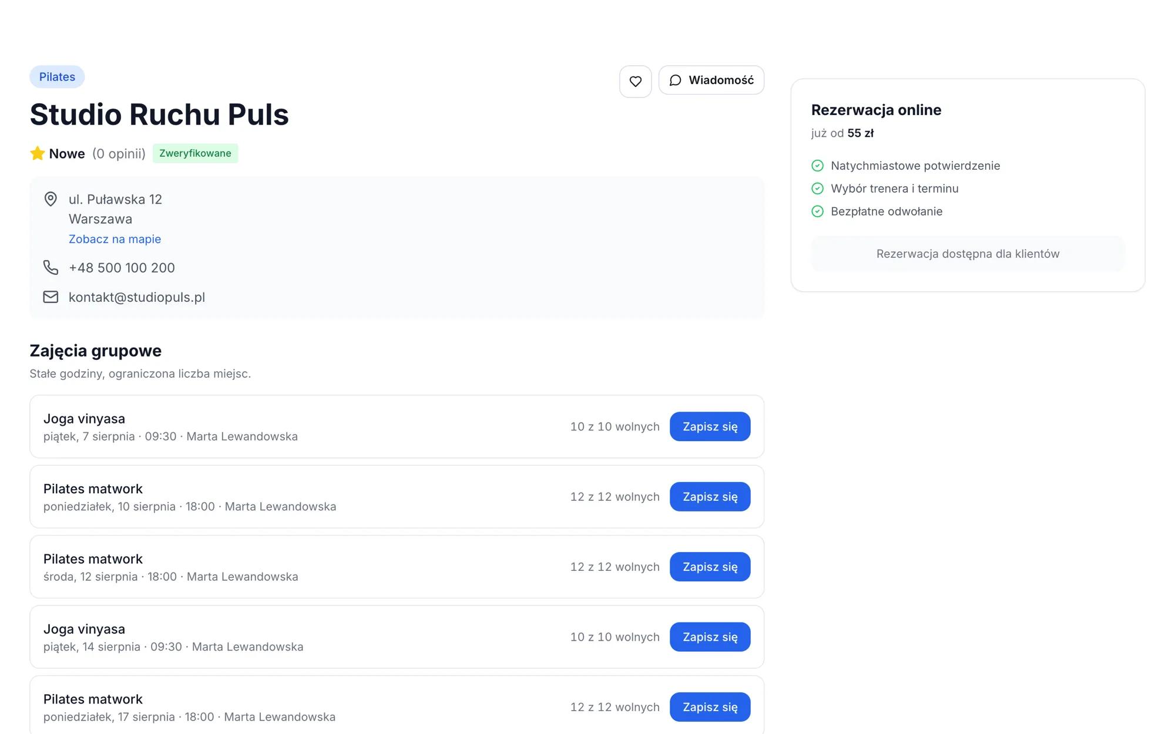Image resolution: width=1175 pixels, height=734 pixels.
Task: Click checkmark icon next to Wybór trenera i terminu
Action: click(817, 188)
